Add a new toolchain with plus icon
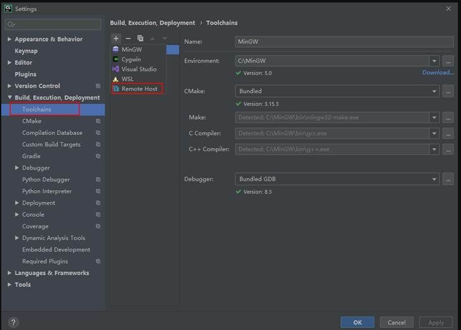The height and width of the screenshot is (330, 461). coord(116,38)
